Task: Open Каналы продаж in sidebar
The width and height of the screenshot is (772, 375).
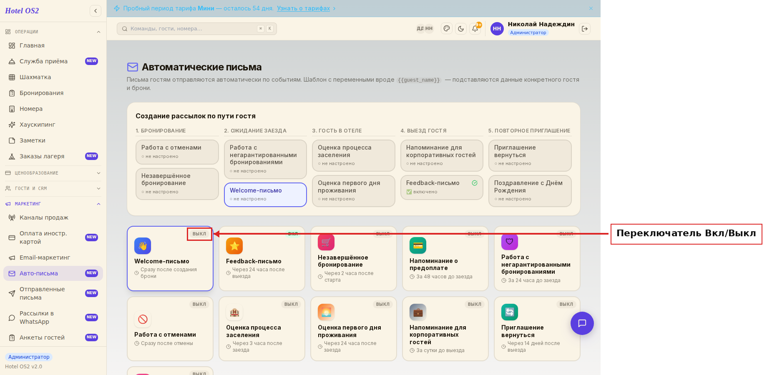Action: (x=53, y=217)
